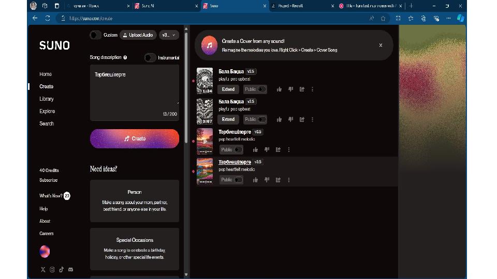Viewport: 497px width, 279px height.
Task: Open more options for first Тәрбиешілерге song
Action: pos(289,150)
